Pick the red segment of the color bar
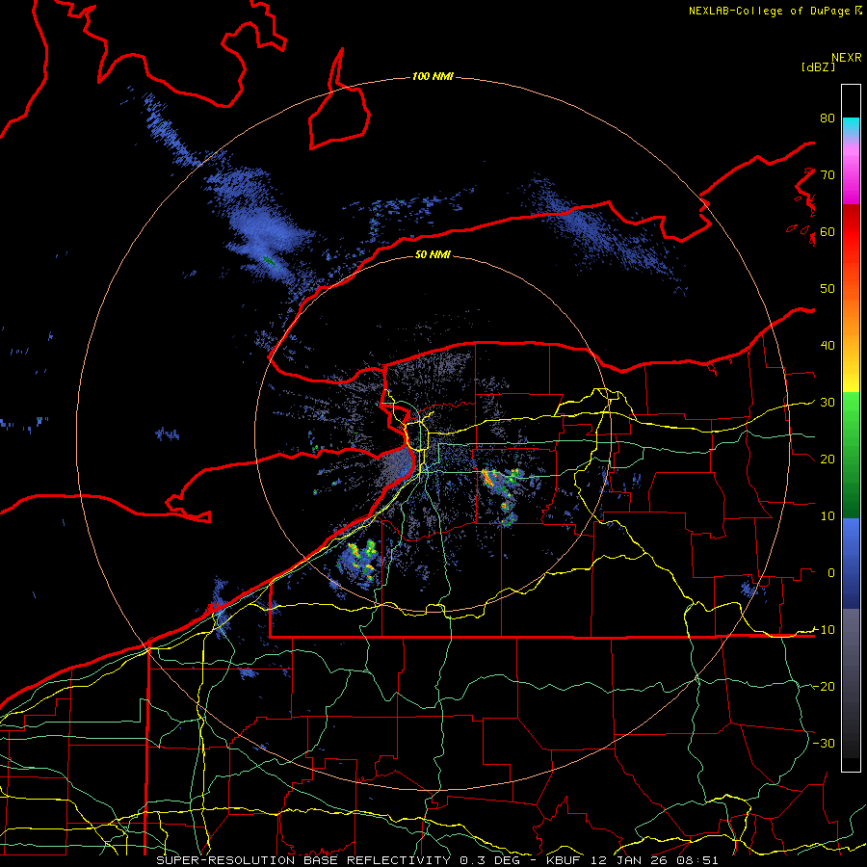 [x=851, y=231]
